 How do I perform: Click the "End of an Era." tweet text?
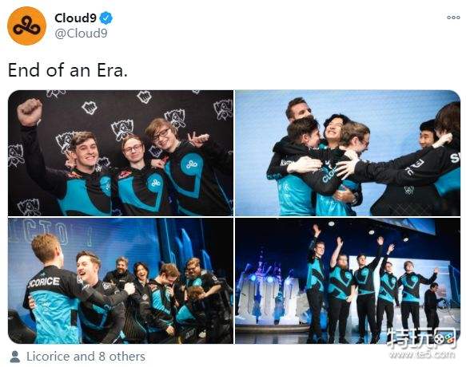(x=68, y=70)
